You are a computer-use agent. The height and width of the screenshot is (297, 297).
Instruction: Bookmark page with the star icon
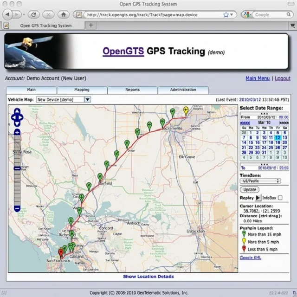[x=226, y=15]
